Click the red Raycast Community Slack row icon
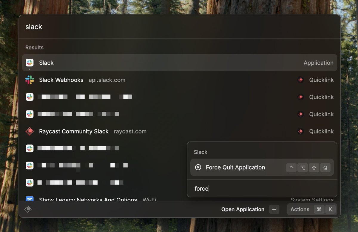This screenshot has width=358, height=232. [x=30, y=131]
